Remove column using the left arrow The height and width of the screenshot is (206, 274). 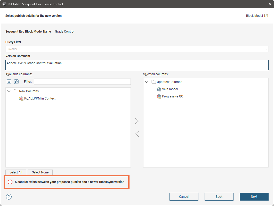pyautogui.click(x=137, y=134)
